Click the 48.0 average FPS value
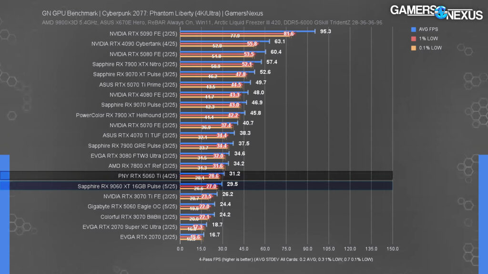 tap(259, 92)
